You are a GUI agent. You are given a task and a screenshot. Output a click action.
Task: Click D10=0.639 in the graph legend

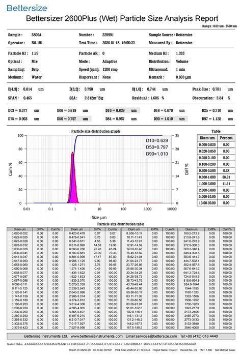(x=157, y=140)
